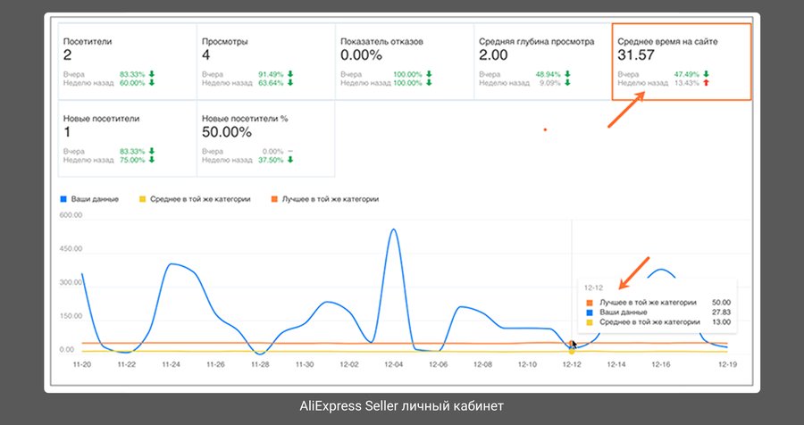Select the Новые посетители card
This screenshot has height=425, width=804.
click(127, 138)
